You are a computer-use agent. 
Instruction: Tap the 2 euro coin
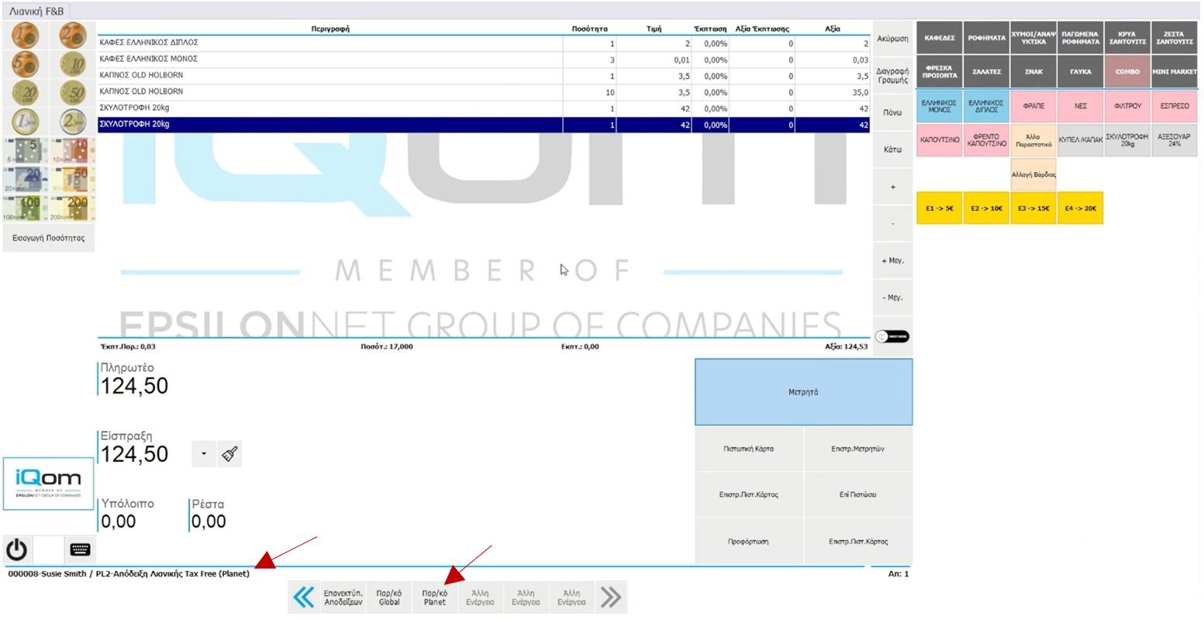(73, 122)
